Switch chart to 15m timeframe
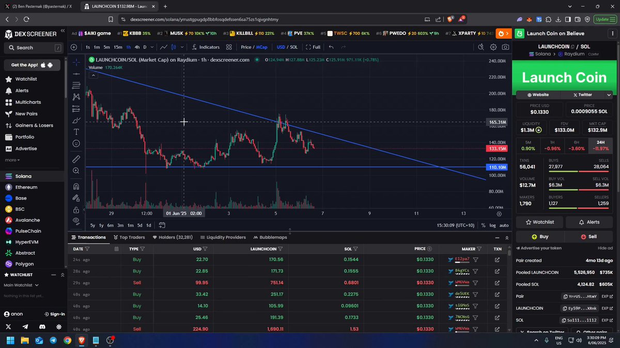Screen dimensions: 620x348 (118, 47)
